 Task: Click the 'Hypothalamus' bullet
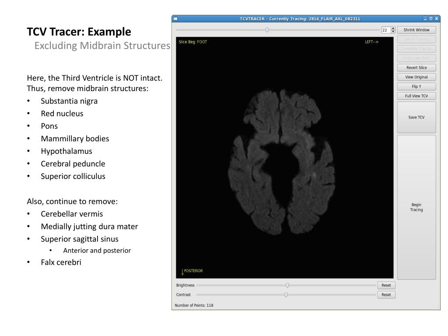(66, 151)
